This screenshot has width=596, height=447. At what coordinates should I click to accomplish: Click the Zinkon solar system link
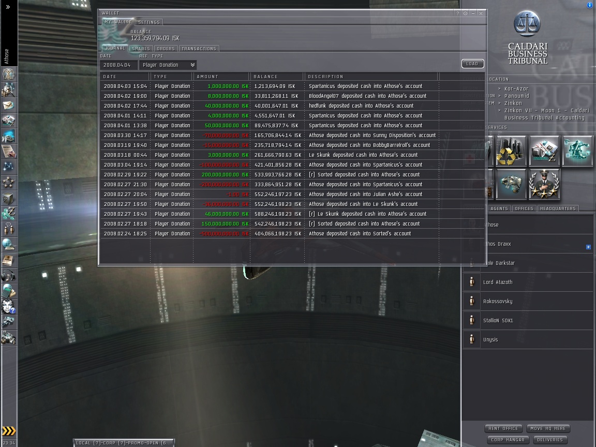click(x=513, y=103)
